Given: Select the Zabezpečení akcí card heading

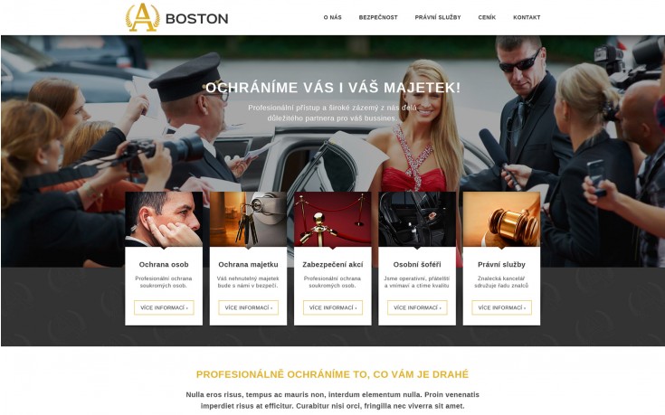Looking at the screenshot, I should (x=333, y=265).
